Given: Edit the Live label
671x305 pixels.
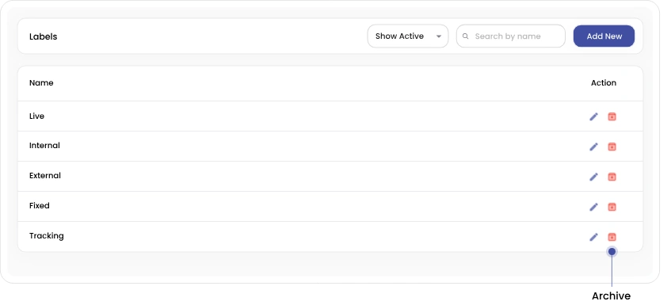Looking at the screenshot, I should pyautogui.click(x=593, y=116).
